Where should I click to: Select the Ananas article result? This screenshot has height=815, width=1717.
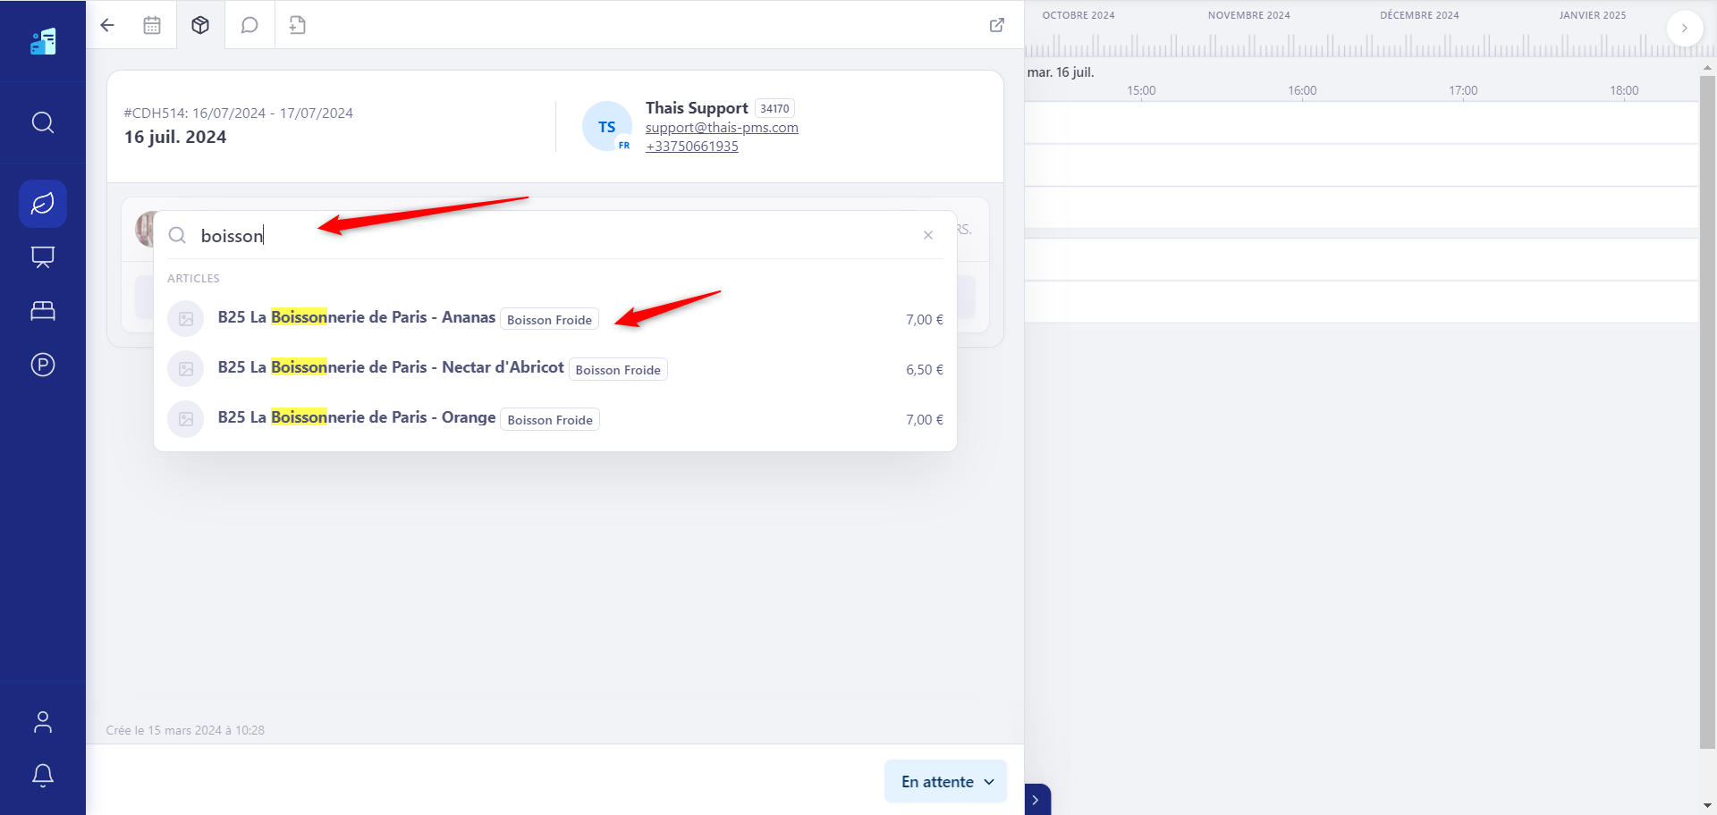[555, 319]
